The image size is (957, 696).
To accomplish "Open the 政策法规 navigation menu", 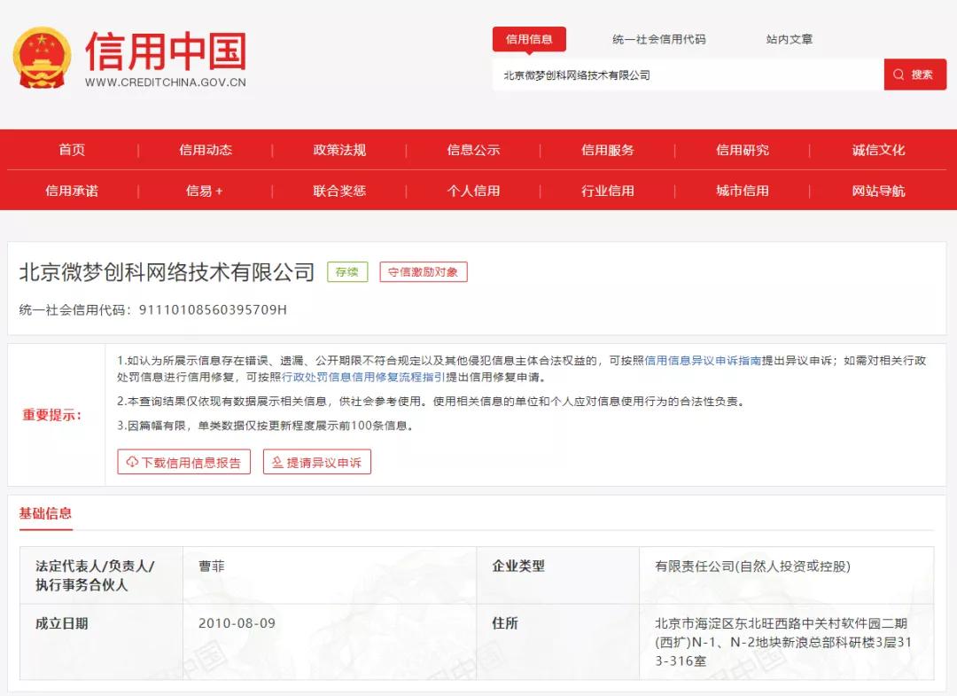I will pyautogui.click(x=339, y=150).
